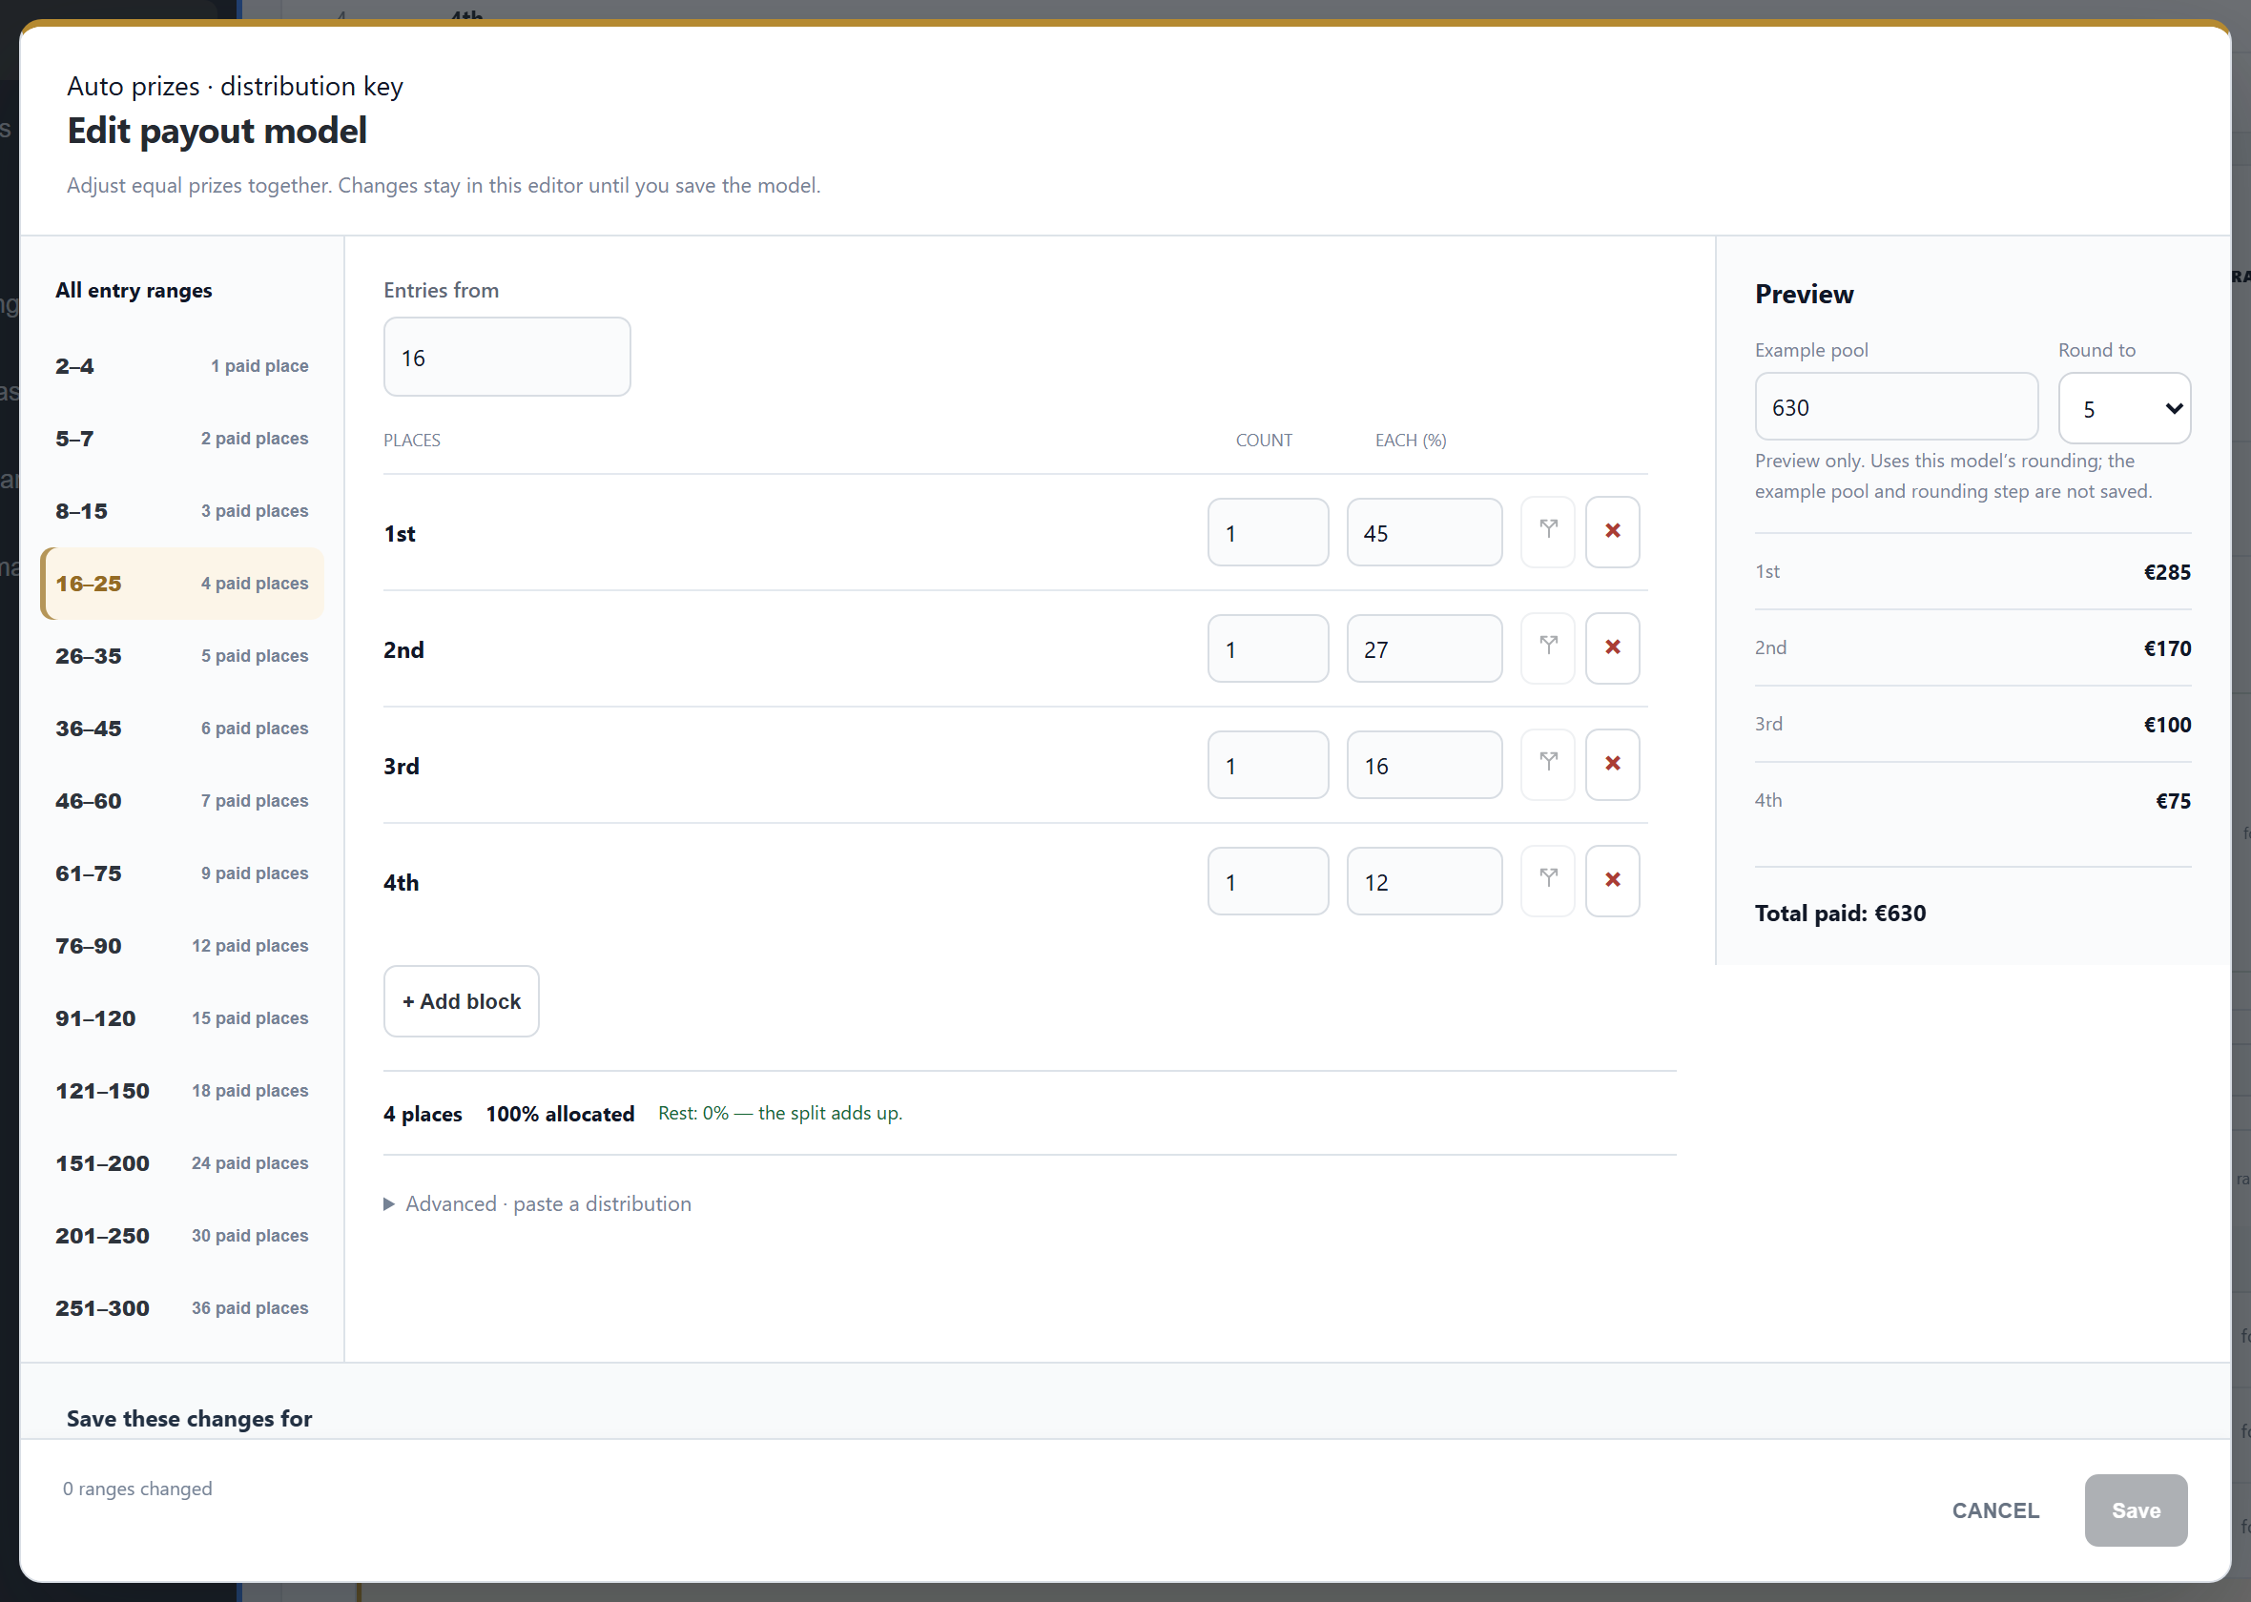Focus the Entries from input field
The width and height of the screenshot is (2251, 1602).
tap(507, 357)
